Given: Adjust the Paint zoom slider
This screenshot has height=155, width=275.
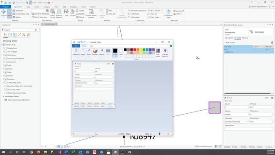Looking at the screenshot, I should pos(159,134).
